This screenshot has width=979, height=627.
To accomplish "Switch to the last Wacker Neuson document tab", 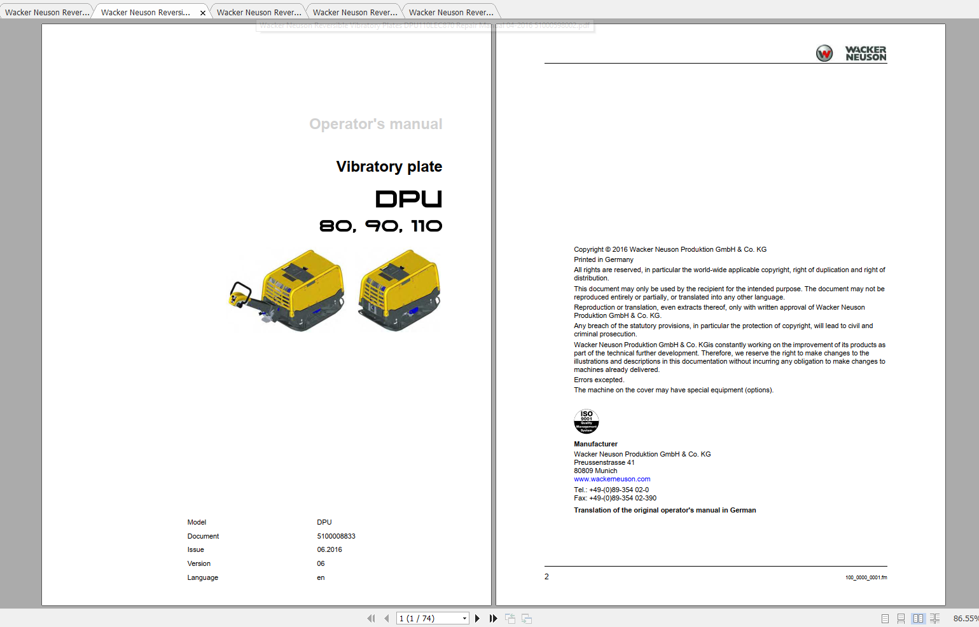I will [x=450, y=11].
